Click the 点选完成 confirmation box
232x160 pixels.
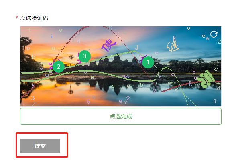(121, 116)
